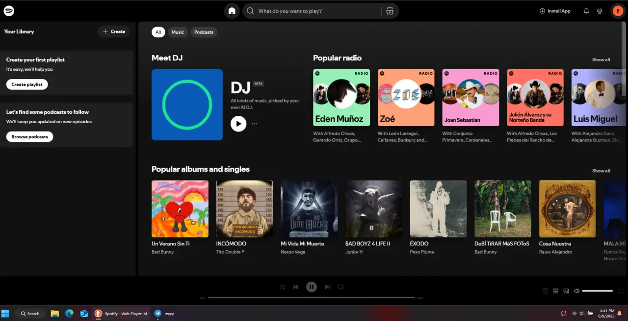Open taskbar clock and date
The height and width of the screenshot is (321, 628).
(x=607, y=313)
